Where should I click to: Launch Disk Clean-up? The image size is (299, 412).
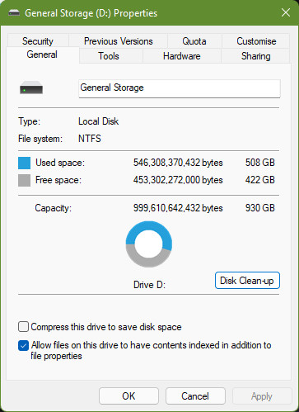(x=247, y=281)
